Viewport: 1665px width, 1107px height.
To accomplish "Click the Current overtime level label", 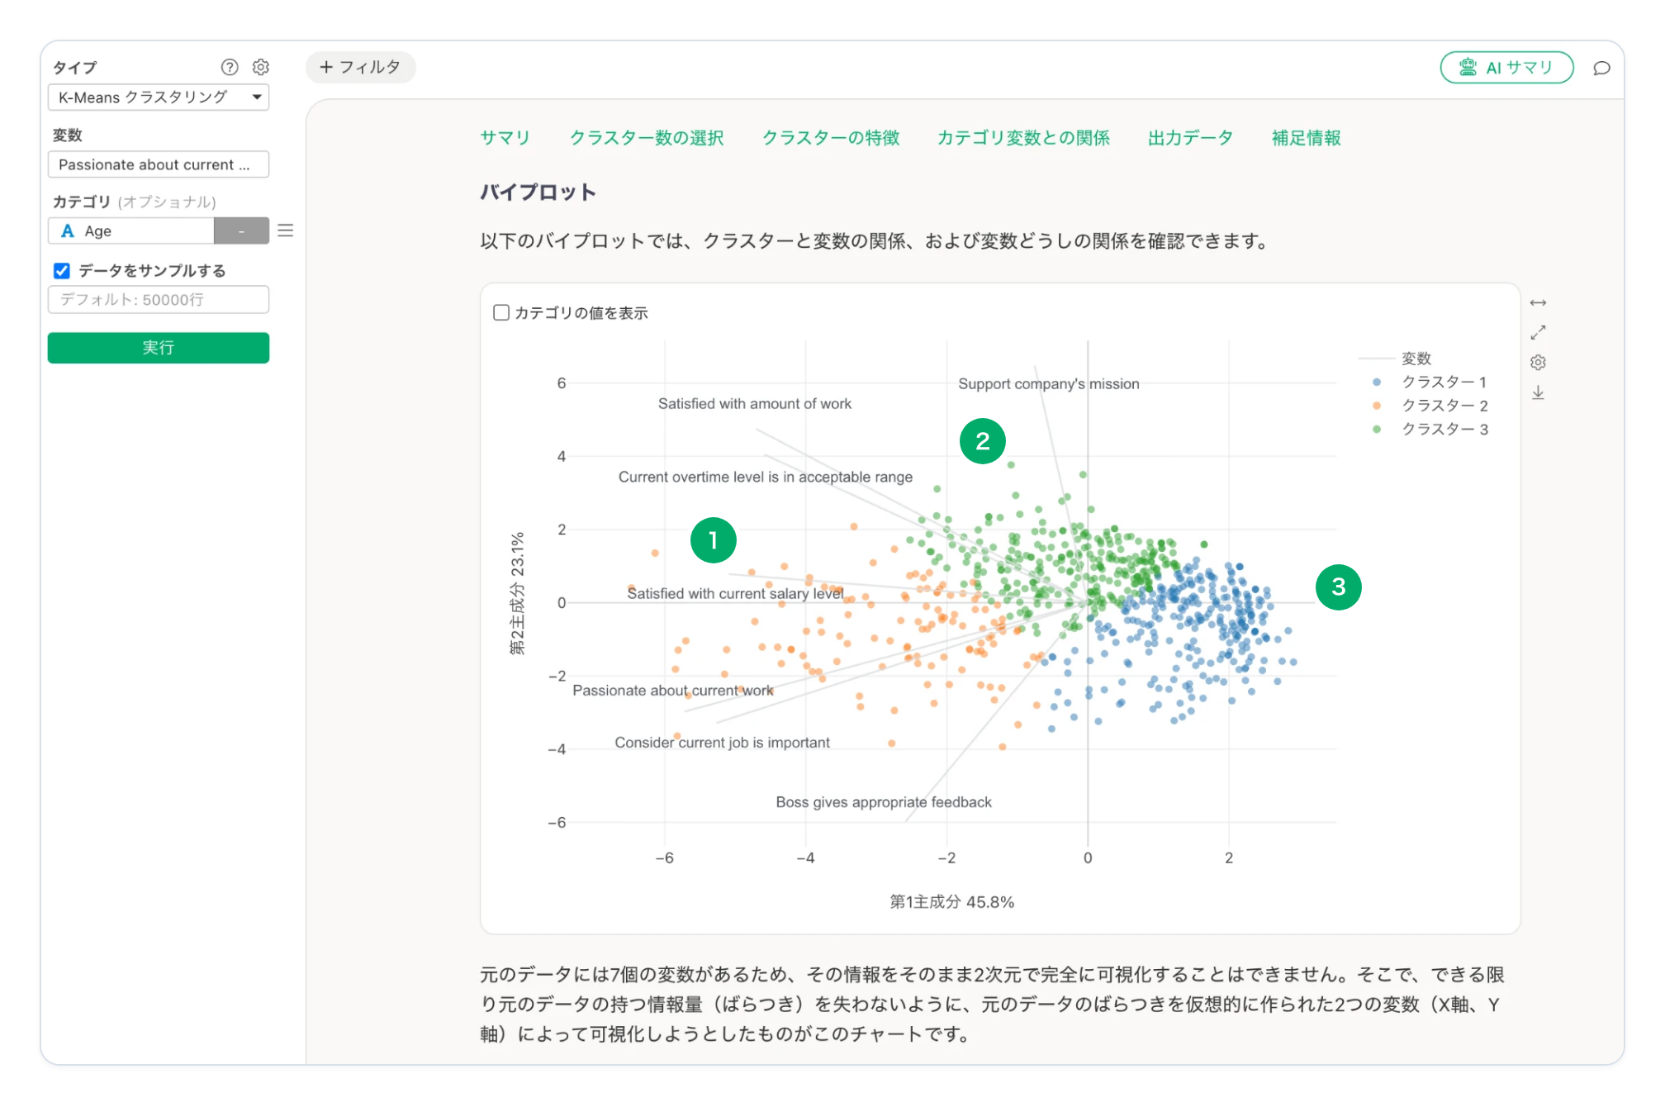I will (x=766, y=477).
